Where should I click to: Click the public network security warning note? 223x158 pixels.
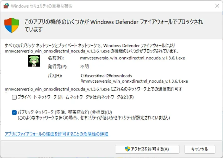94,118
